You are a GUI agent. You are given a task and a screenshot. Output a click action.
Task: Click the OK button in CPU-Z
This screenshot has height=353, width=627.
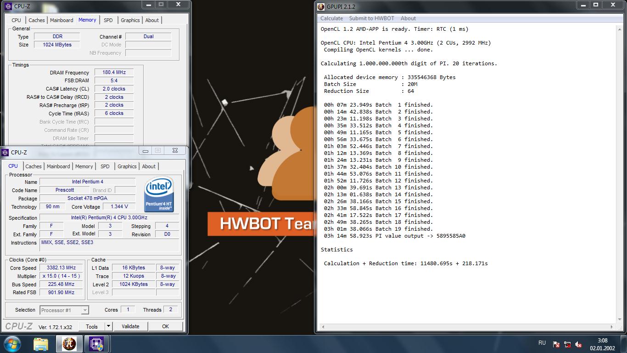[x=166, y=326]
